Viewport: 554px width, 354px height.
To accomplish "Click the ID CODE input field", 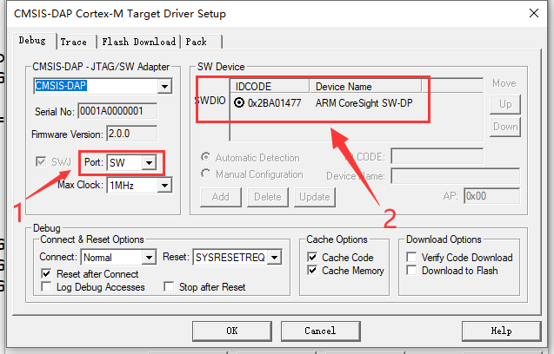I will pyautogui.click(x=437, y=156).
